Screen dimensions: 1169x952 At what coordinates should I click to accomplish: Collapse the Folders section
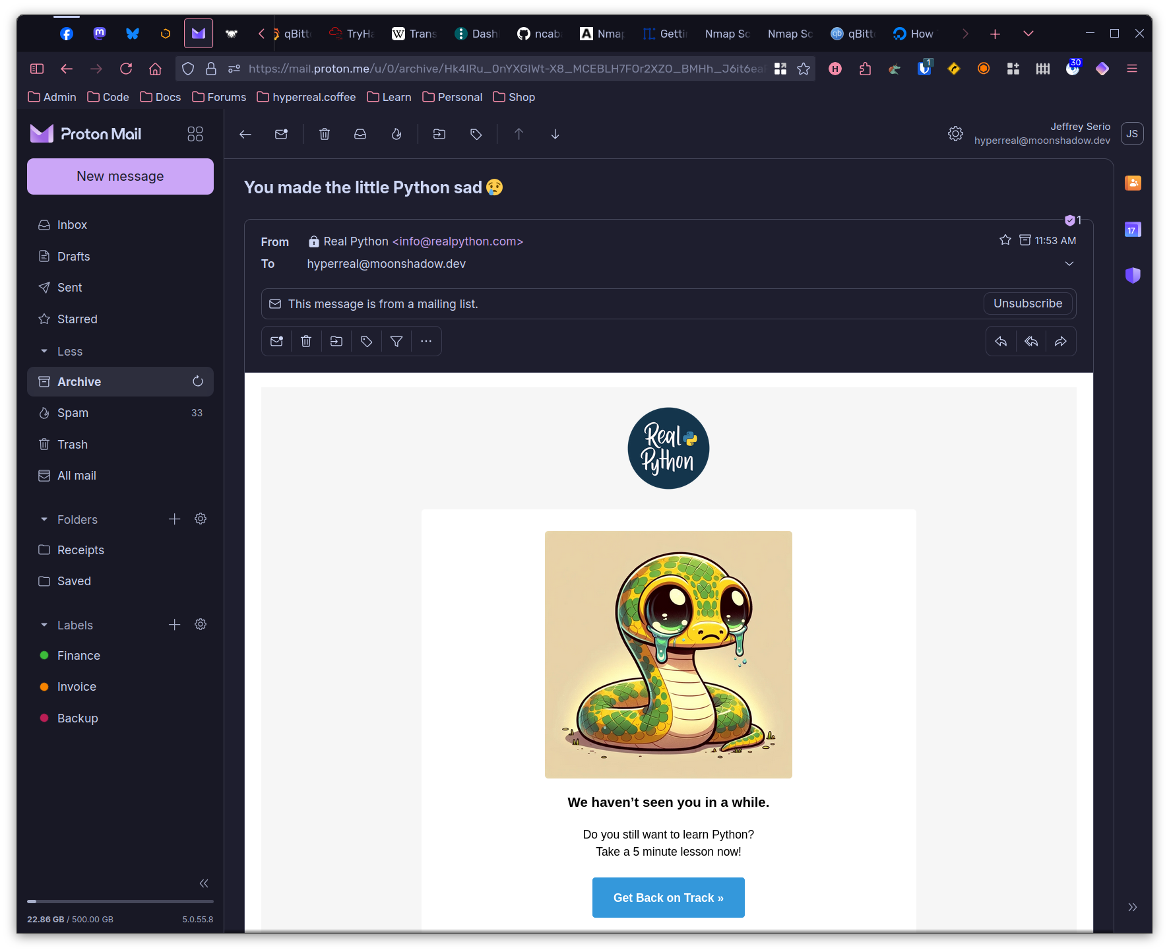click(44, 520)
